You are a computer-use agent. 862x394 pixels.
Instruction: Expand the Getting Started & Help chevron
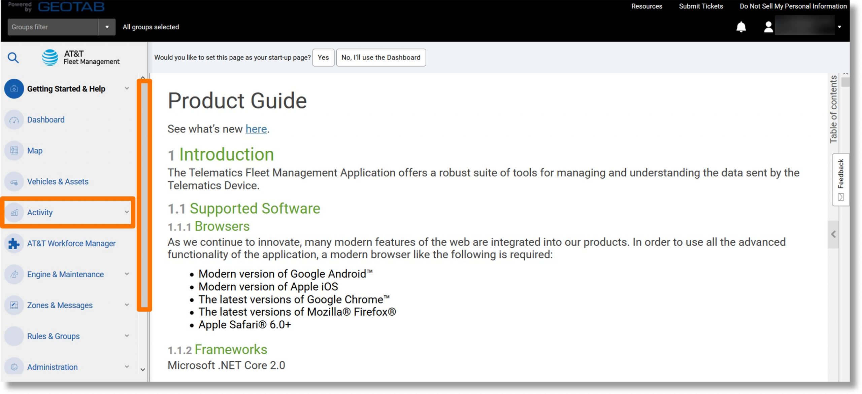[127, 88]
